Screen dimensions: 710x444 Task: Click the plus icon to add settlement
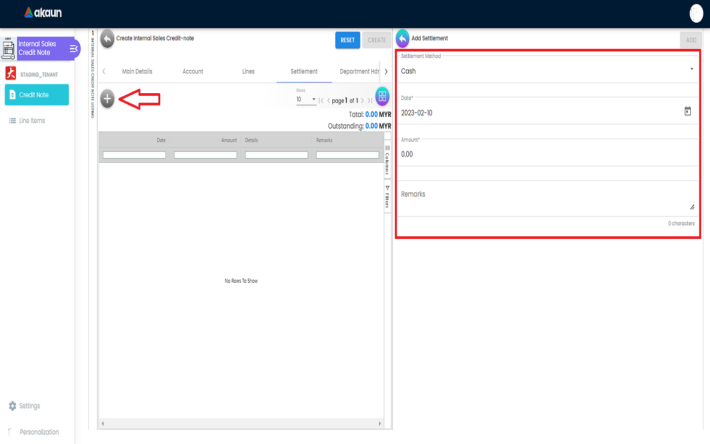coord(107,99)
